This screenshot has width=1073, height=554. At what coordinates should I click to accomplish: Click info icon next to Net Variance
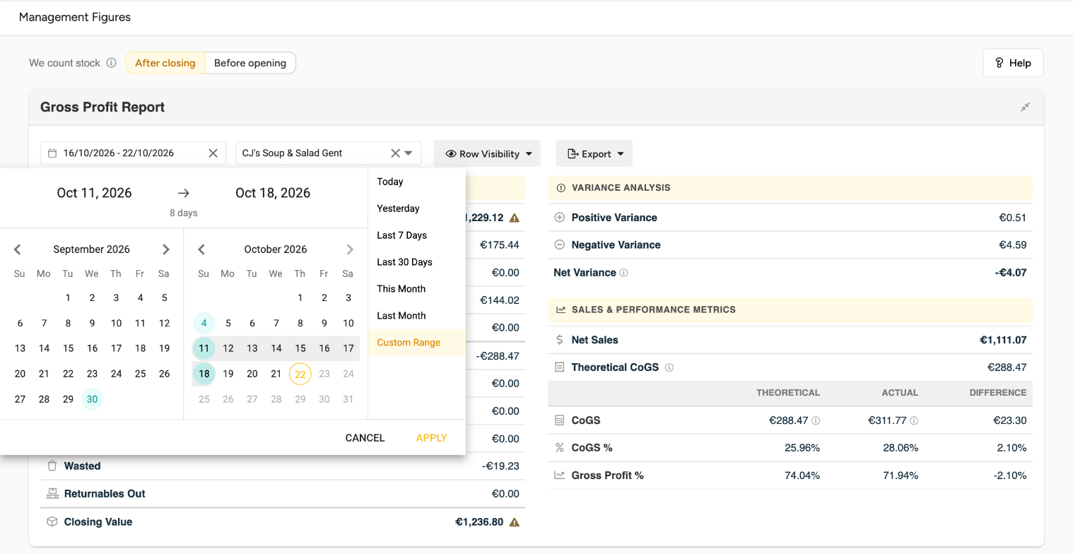tap(623, 273)
